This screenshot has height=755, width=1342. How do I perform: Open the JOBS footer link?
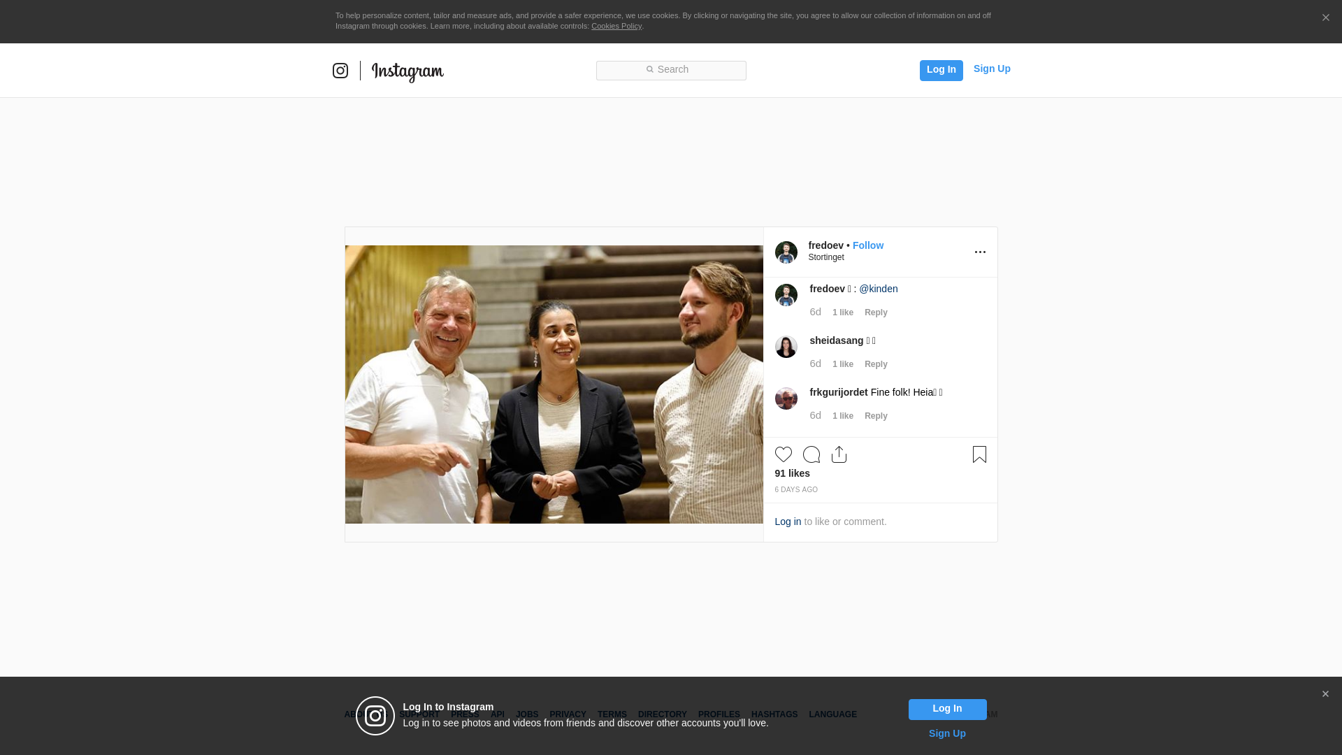[x=527, y=714]
